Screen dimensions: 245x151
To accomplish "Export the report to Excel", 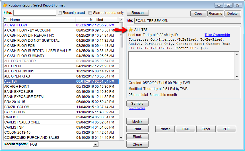I will coord(206,129).
